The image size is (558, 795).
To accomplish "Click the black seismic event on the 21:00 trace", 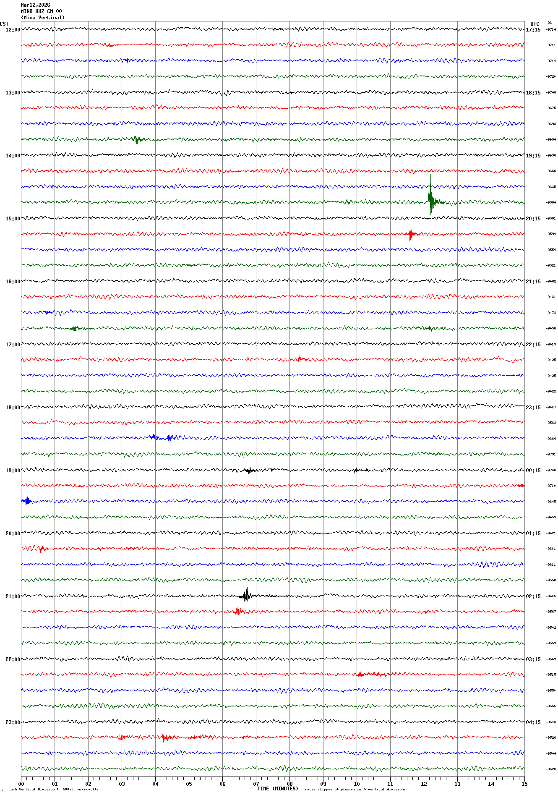I will [x=246, y=595].
